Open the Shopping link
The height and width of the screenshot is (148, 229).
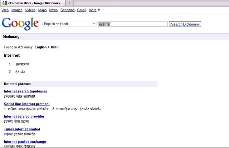(67, 10)
